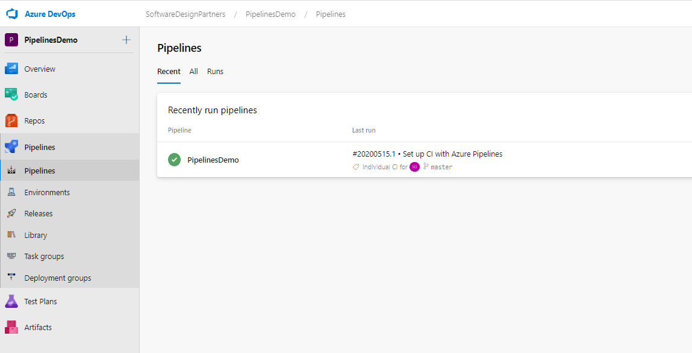The width and height of the screenshot is (692, 353).
Task: Open the Overview section icon
Action: click(13, 68)
